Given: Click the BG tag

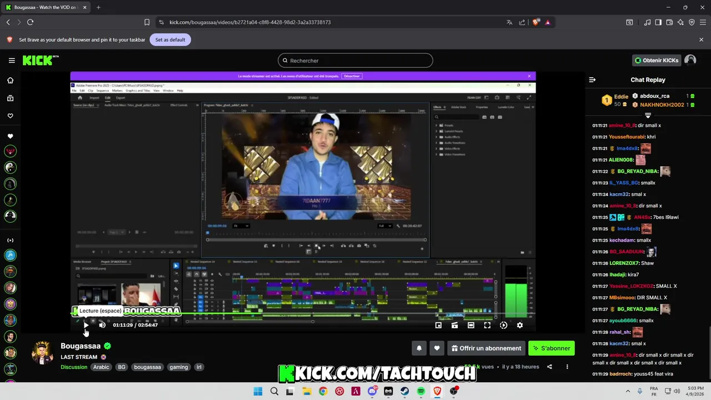Looking at the screenshot, I should (x=122, y=367).
